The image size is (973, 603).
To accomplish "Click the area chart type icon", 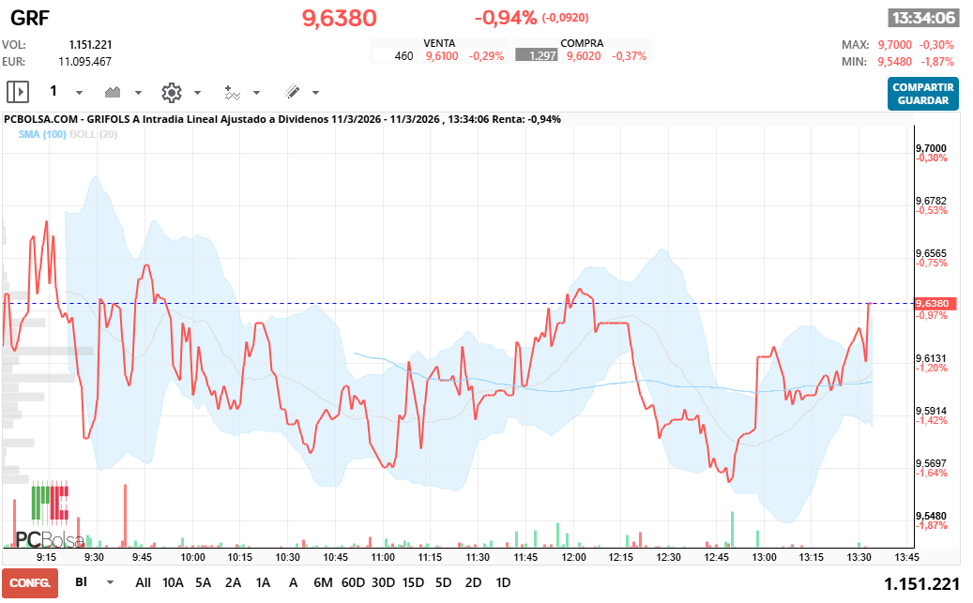I will pyautogui.click(x=114, y=92).
